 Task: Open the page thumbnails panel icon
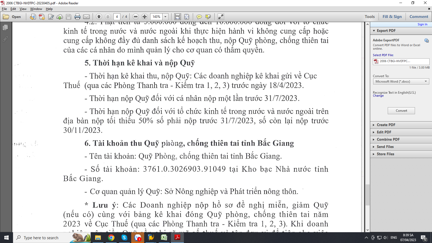pos(5,28)
